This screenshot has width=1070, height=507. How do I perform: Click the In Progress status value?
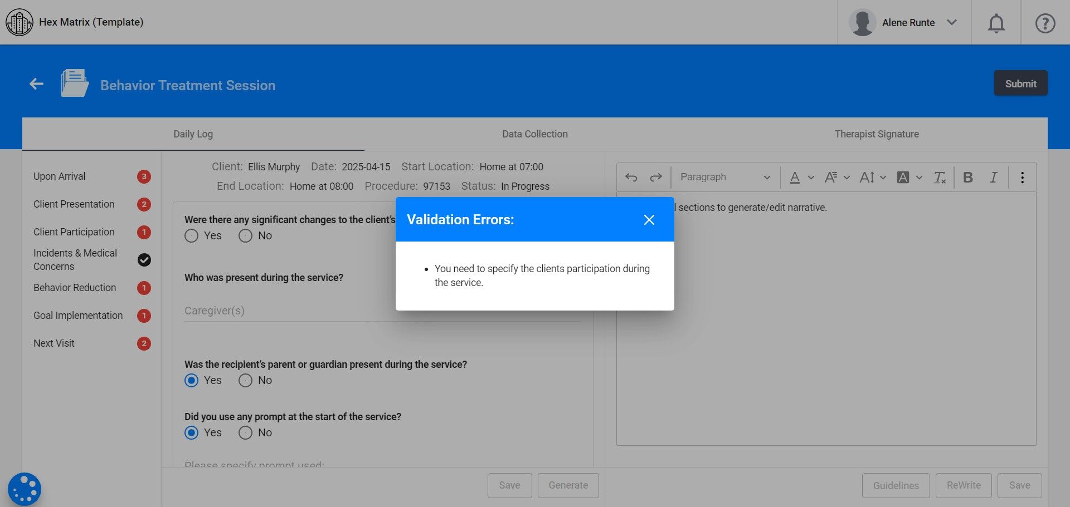point(525,186)
